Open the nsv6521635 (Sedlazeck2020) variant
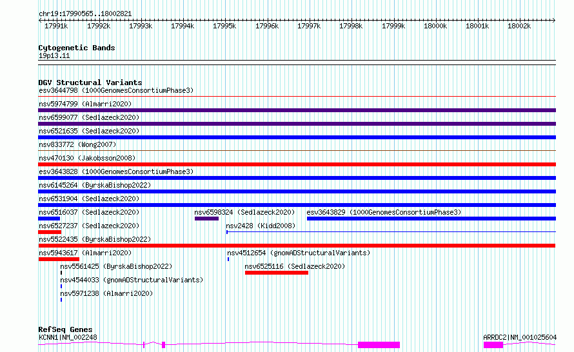574x352 pixels. [89, 131]
